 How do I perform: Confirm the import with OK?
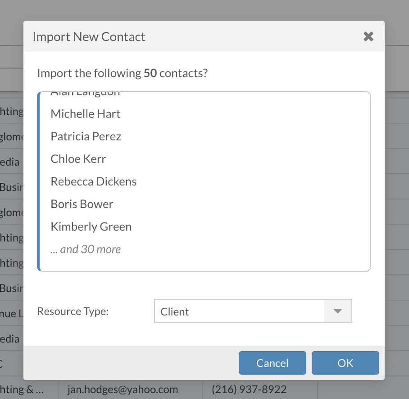coord(345,363)
